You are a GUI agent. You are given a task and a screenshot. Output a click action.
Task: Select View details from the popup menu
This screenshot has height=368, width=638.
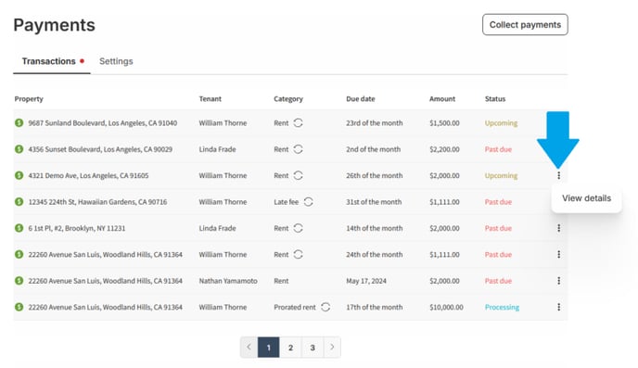(586, 198)
